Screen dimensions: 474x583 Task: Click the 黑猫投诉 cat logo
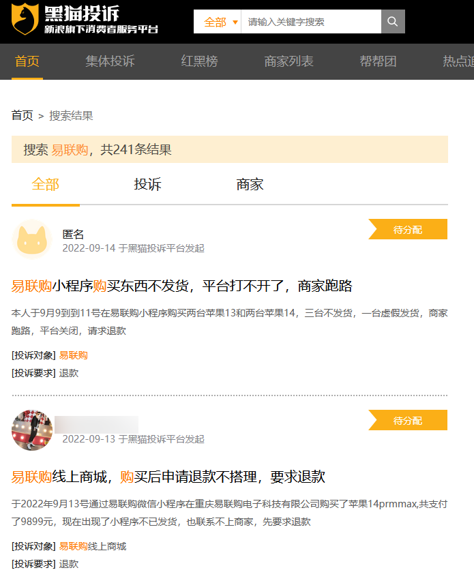tap(25, 19)
